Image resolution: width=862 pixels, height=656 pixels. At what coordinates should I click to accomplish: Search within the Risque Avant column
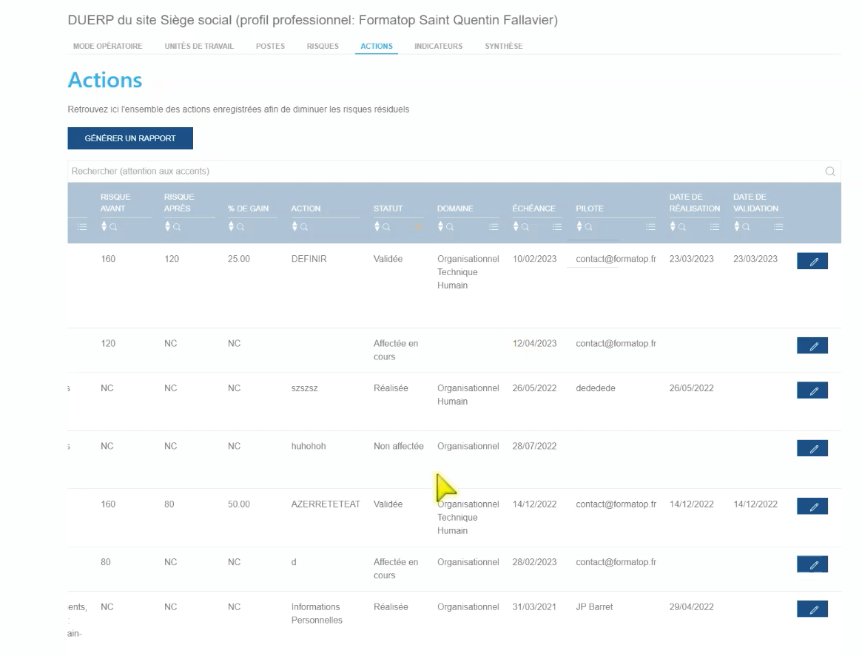[113, 227]
